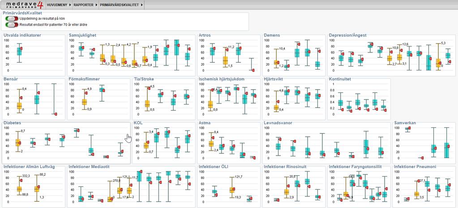Click the teal boxplot in Utvalda indikatorer

tap(19, 51)
